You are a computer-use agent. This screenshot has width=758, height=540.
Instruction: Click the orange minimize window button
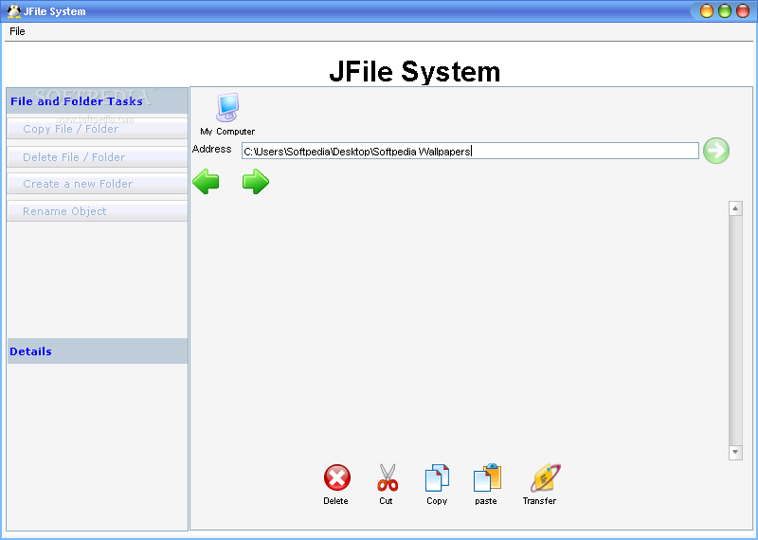coord(706,10)
